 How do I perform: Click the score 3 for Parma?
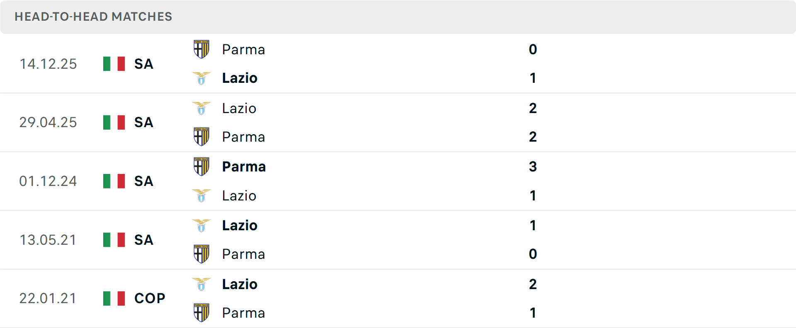tap(533, 167)
